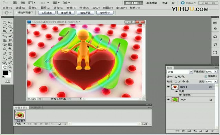Image resolution: width=220 pixels, height=135 pixels.
Task: Select the Eyedropper tool
Action: pos(10,31)
